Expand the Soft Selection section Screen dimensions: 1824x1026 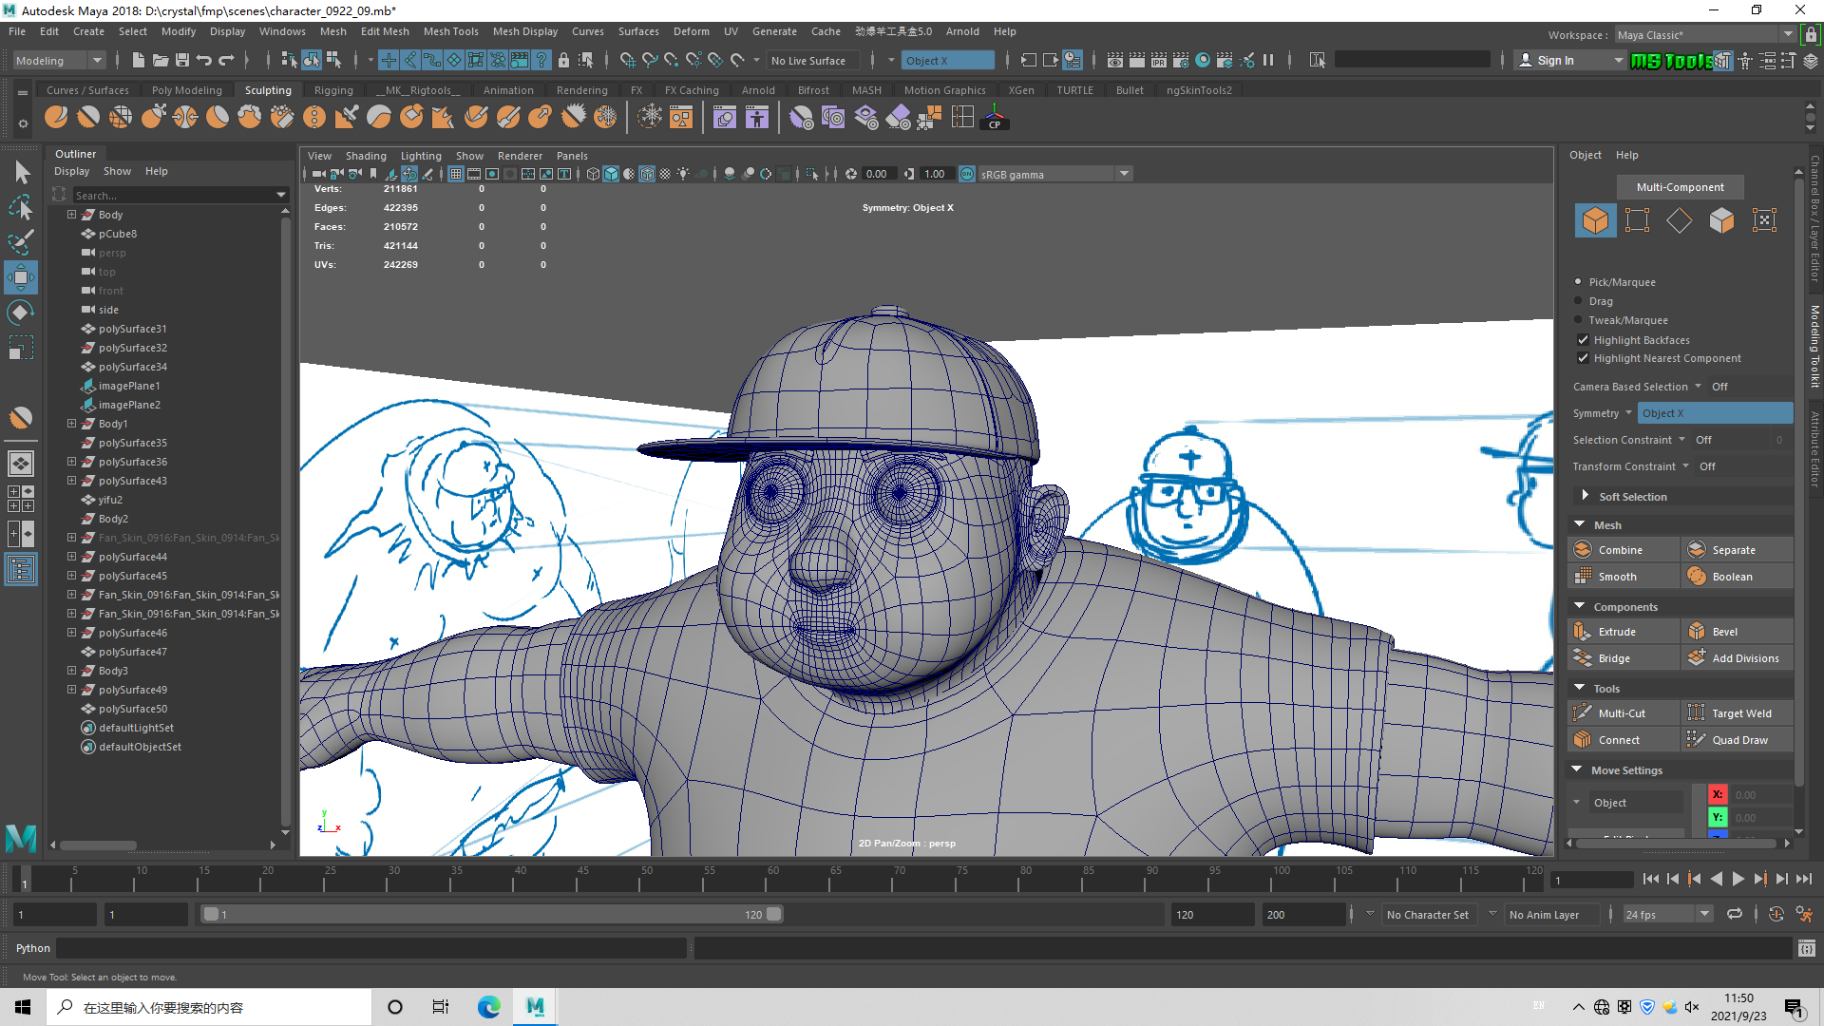(x=1585, y=496)
